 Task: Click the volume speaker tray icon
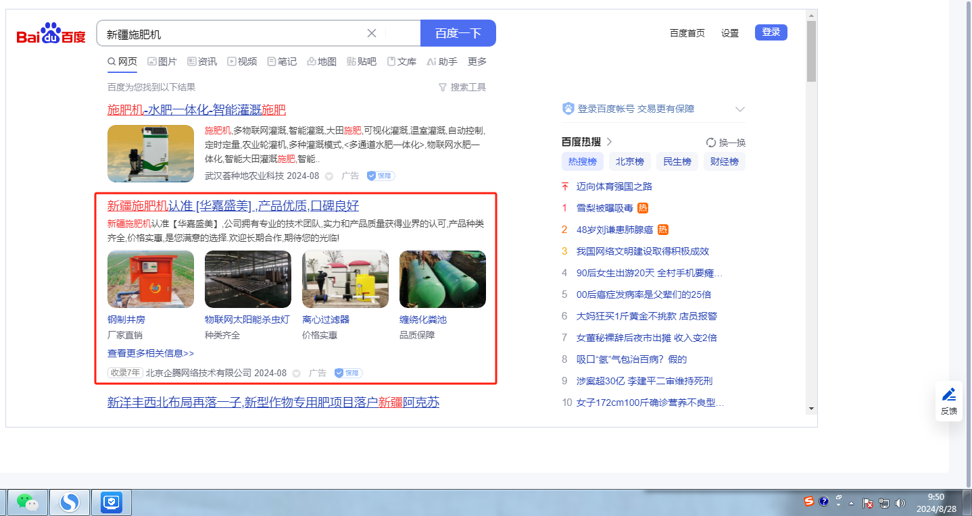click(x=900, y=503)
